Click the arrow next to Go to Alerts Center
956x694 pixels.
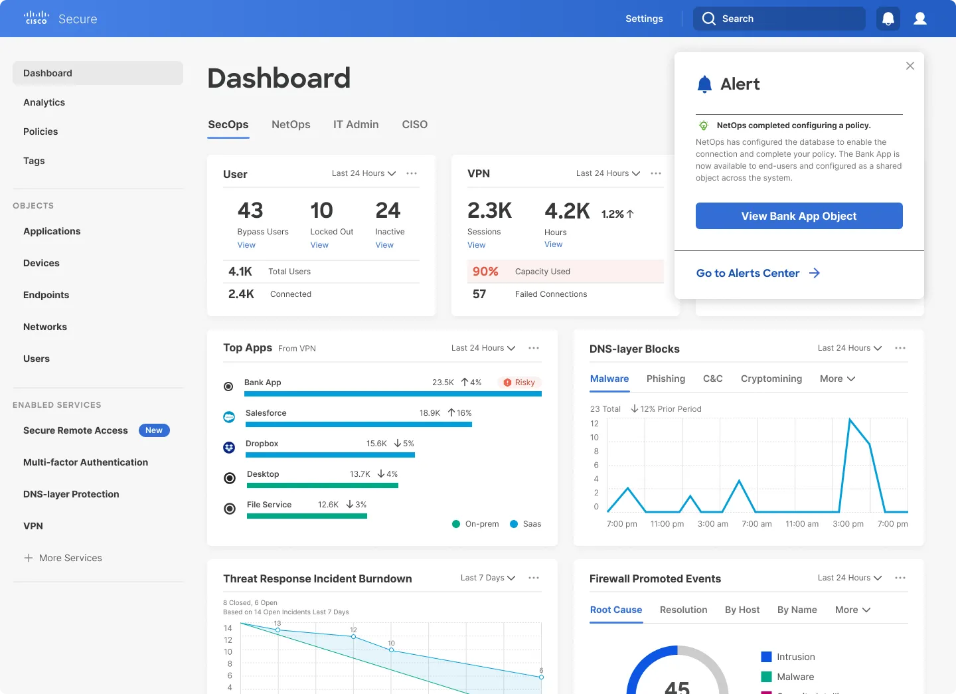click(815, 273)
